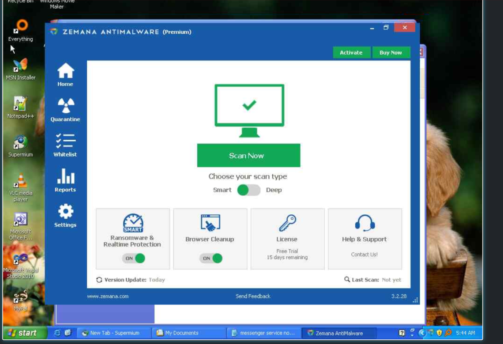Click the Zemana tray icon in system tray

431,333
